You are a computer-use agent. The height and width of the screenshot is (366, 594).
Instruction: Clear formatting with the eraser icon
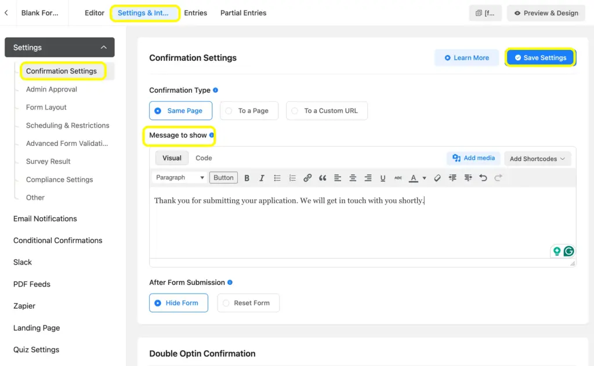coord(437,178)
